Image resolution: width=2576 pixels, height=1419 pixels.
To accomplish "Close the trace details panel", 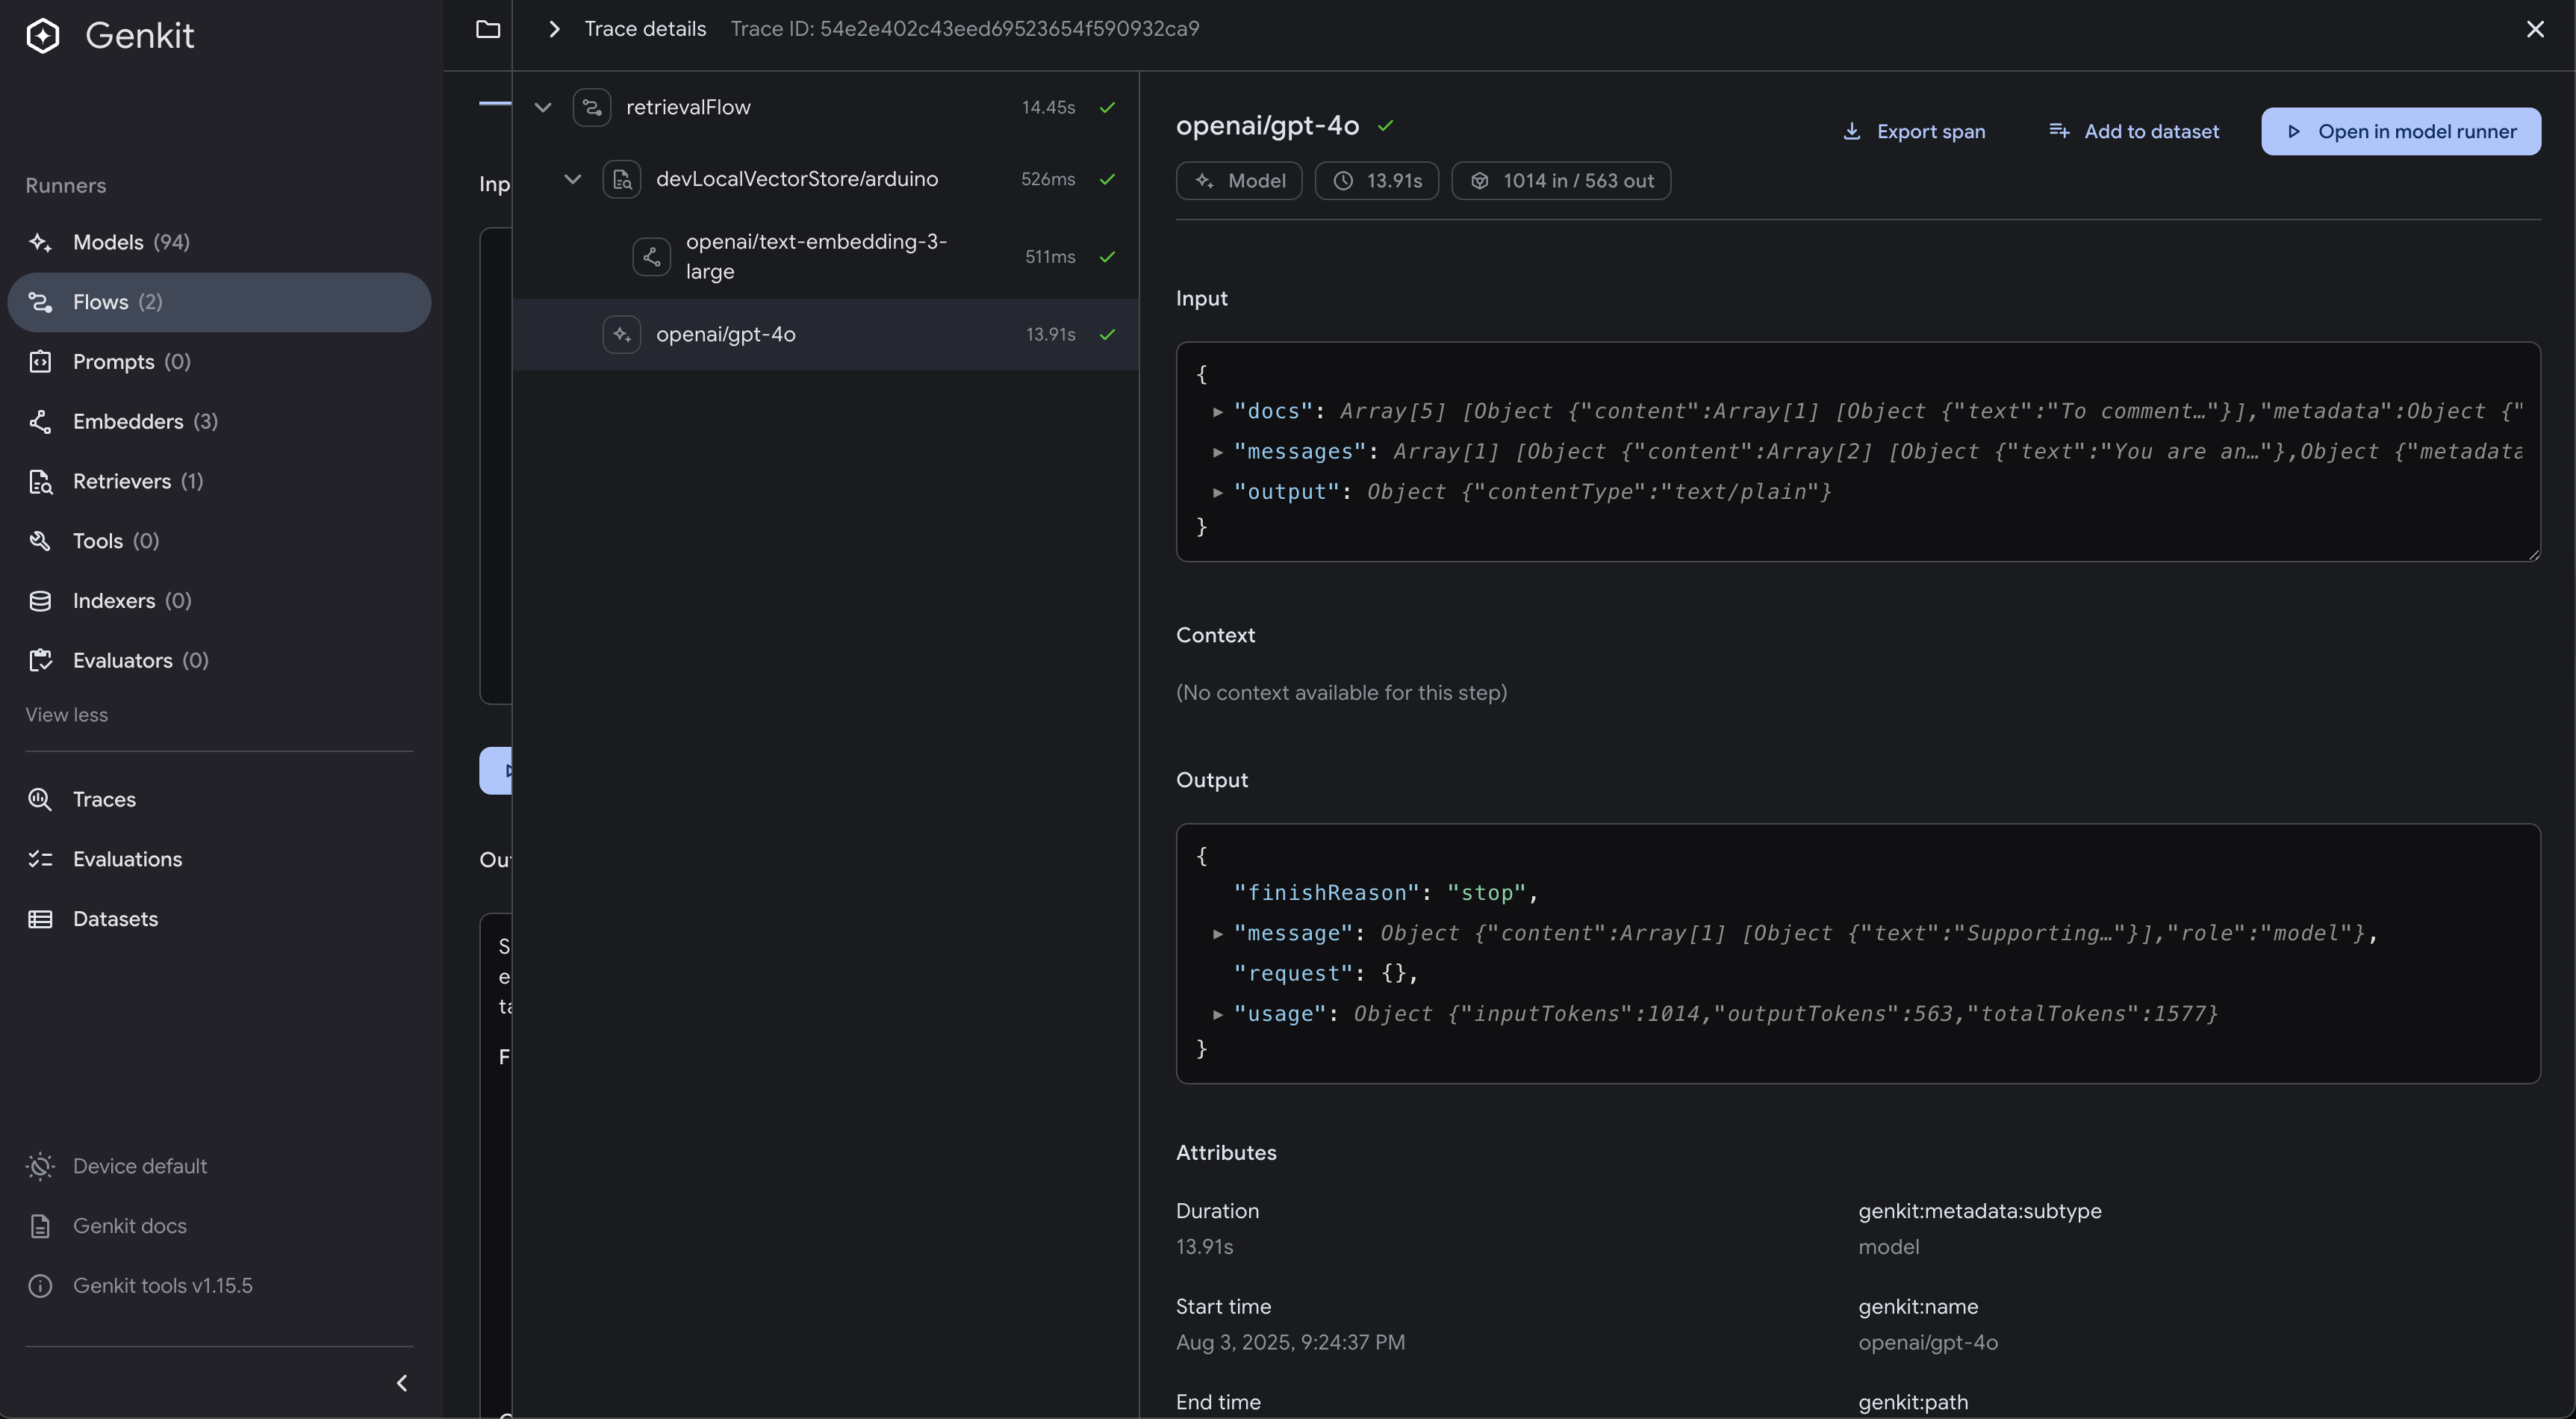I will point(2535,29).
